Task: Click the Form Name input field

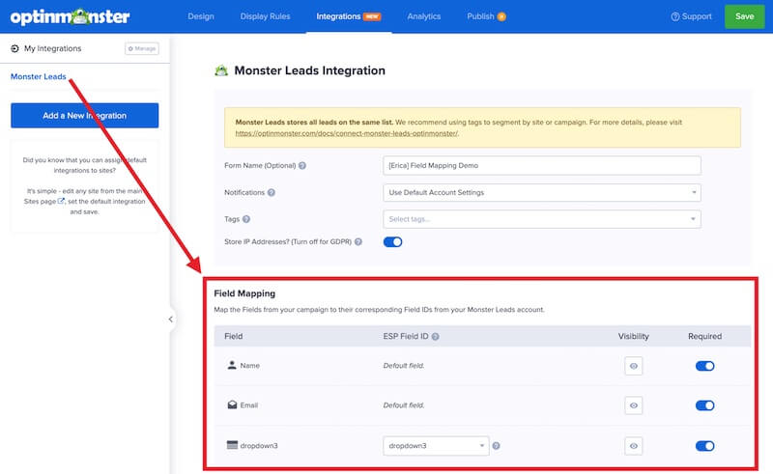Action: (x=542, y=165)
